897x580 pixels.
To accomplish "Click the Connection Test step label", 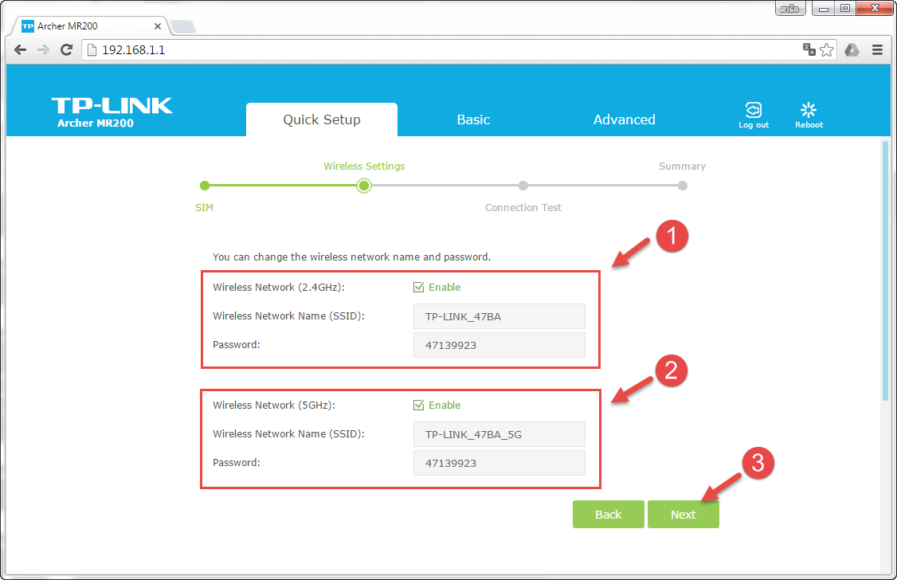I will 523,208.
